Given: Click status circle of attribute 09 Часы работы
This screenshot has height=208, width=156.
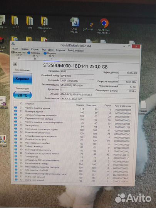Looking at the screenshot, I should [16, 125].
